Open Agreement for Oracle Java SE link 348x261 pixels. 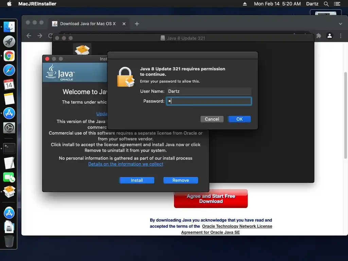point(210,232)
